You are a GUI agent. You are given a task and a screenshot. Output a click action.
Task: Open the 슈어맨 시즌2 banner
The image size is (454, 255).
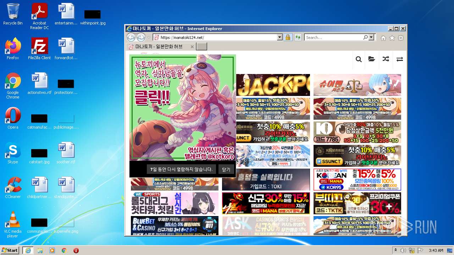(x=357, y=85)
